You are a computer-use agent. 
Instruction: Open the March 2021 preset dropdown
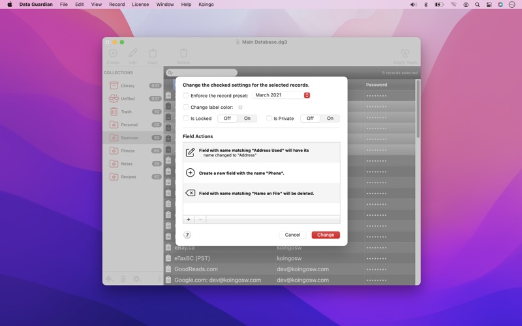[x=281, y=95]
